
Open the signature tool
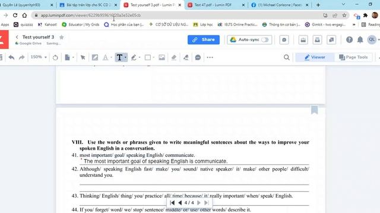tap(186, 57)
